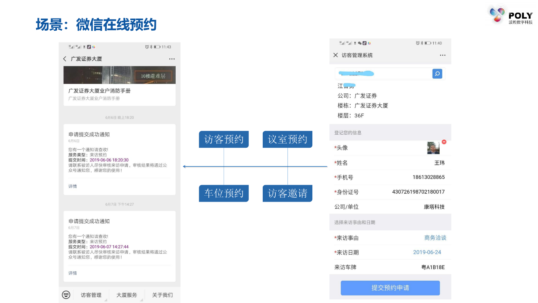Click 公司：广发证券 text
This screenshot has width=538, height=303.
coord(357,96)
